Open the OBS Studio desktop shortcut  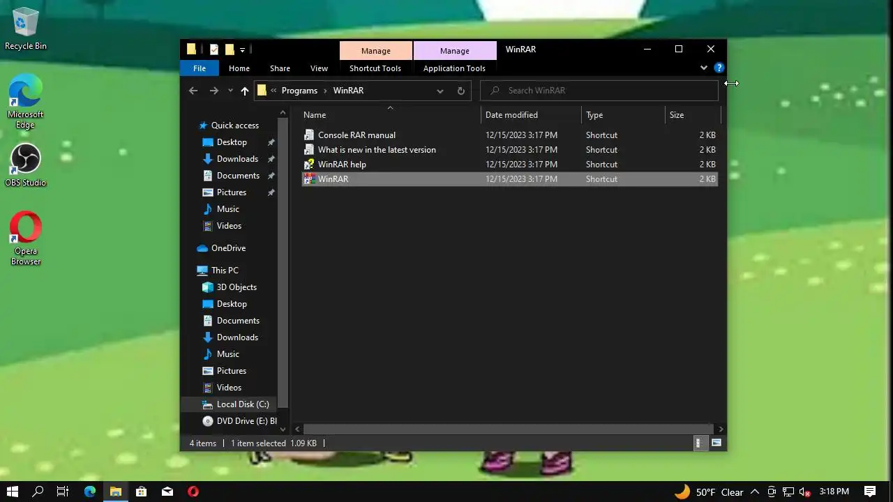pos(26,165)
